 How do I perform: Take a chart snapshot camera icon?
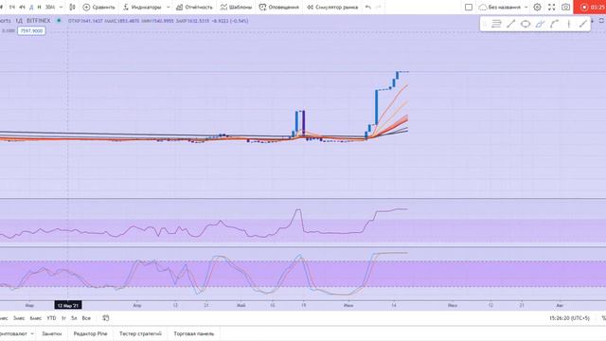coord(565,7)
